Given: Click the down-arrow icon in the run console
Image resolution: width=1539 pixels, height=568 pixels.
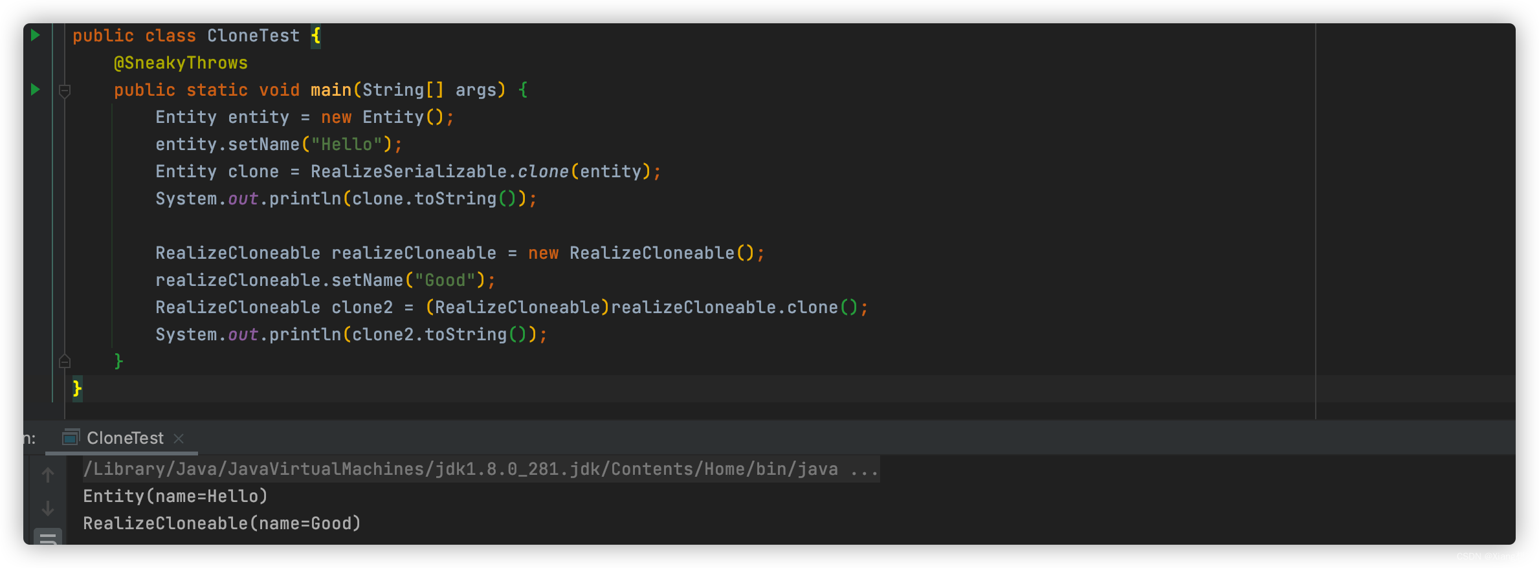Looking at the screenshot, I should pyautogui.click(x=48, y=508).
